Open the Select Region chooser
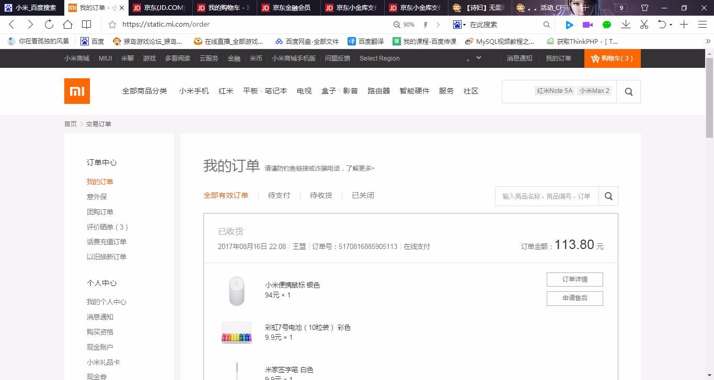Screen dimensions: 714x380 pos(379,58)
